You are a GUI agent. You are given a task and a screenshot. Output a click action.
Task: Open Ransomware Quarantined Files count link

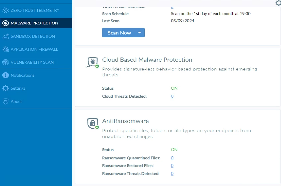(172, 158)
